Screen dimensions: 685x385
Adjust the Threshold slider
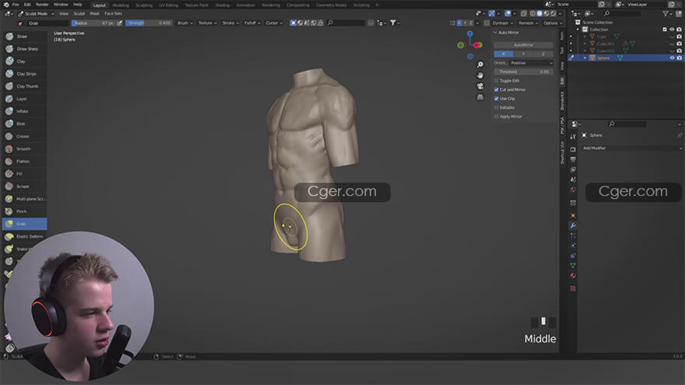click(x=523, y=72)
